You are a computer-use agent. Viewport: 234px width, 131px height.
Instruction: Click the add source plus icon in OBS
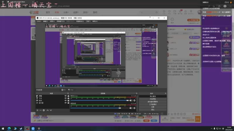[x=37, y=110]
